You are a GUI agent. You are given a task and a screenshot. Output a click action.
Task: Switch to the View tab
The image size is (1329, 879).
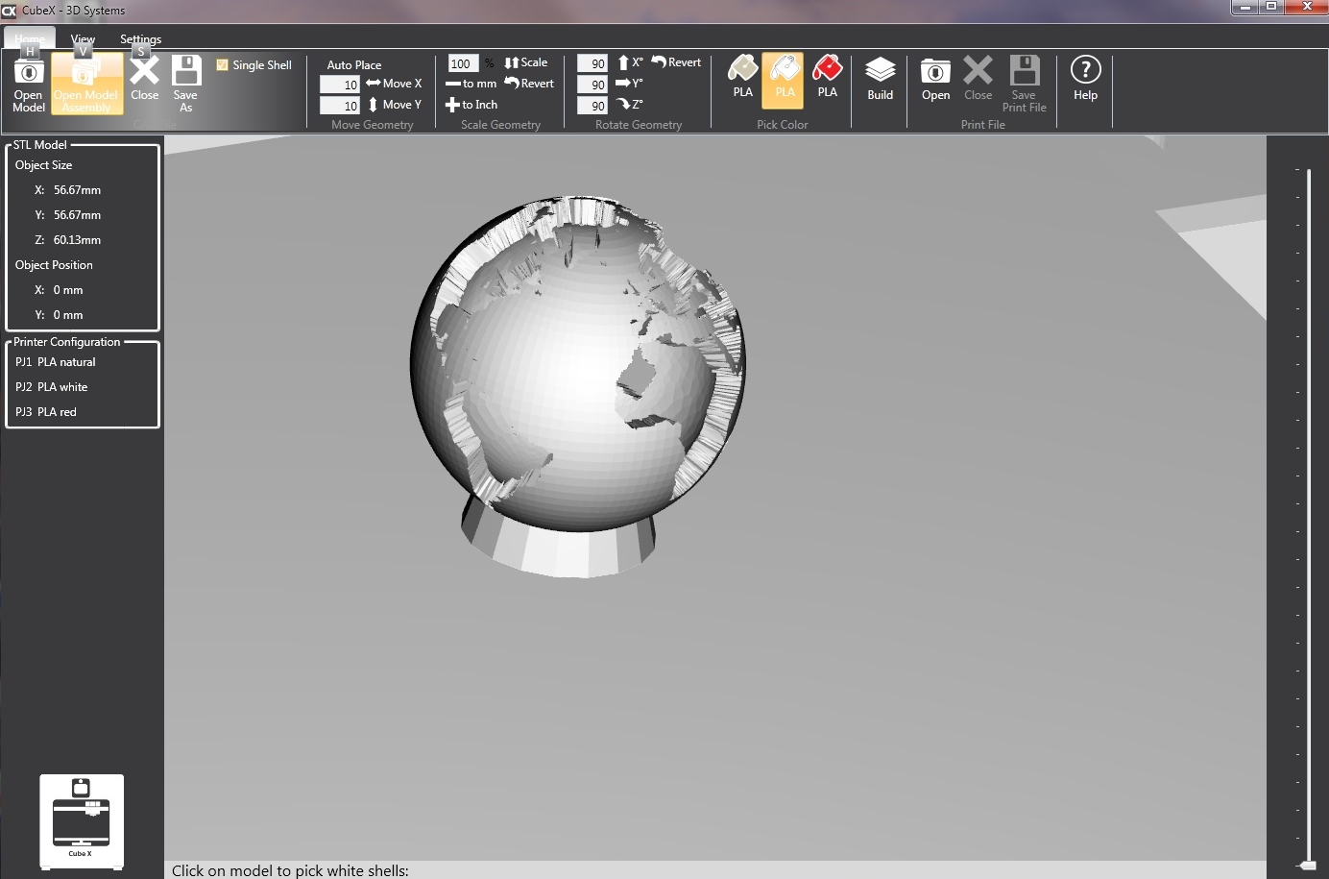tap(83, 39)
